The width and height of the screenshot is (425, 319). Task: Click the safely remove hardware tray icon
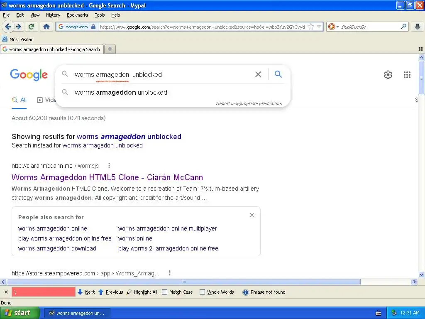point(394,313)
